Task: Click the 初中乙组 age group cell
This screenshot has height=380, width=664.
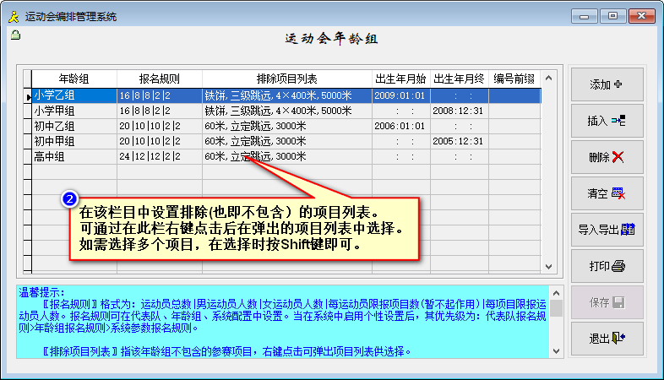Action: (x=73, y=127)
